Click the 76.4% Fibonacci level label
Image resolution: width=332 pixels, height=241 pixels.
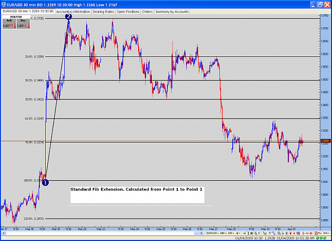[x=35, y=143]
